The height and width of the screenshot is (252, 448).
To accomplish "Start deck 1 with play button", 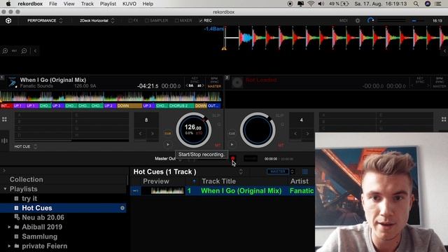I will (168, 145).
